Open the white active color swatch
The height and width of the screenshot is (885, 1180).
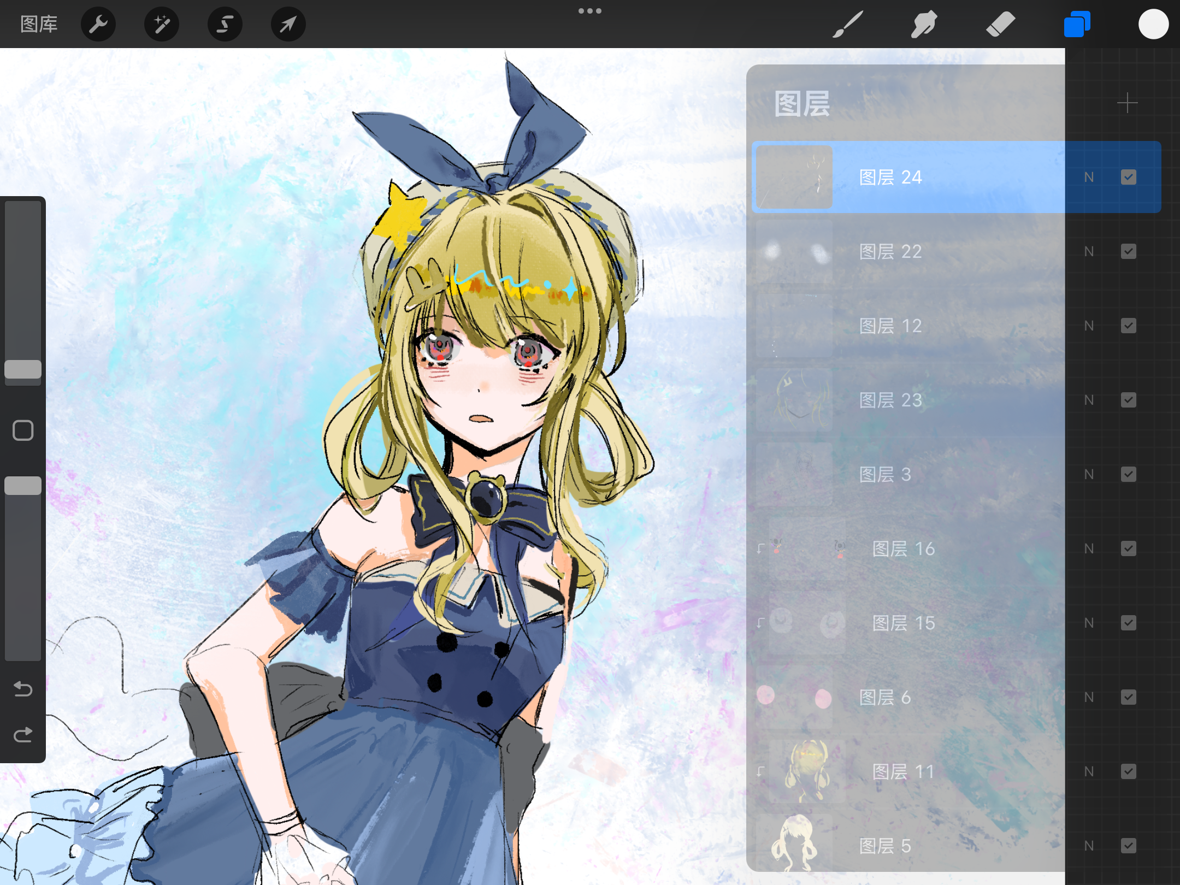click(1153, 24)
